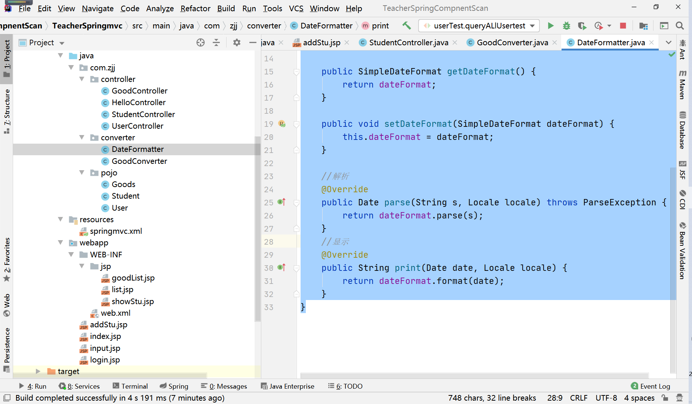Screen dimensions: 692x404
Task: Toggle code folding at line 25
Action: [x=296, y=202]
